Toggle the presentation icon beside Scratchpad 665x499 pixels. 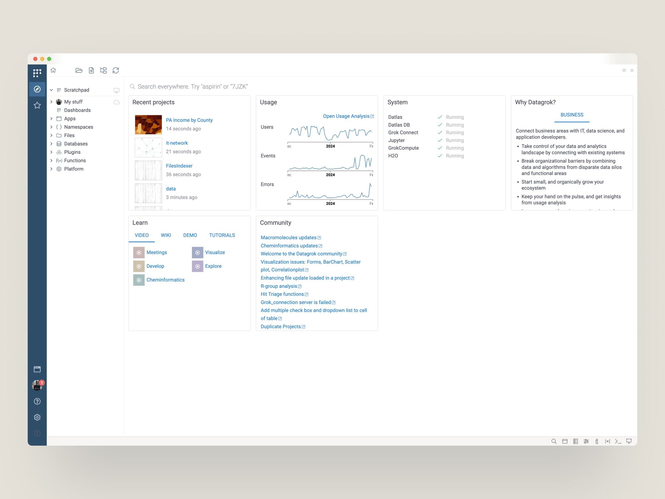pyautogui.click(x=116, y=90)
